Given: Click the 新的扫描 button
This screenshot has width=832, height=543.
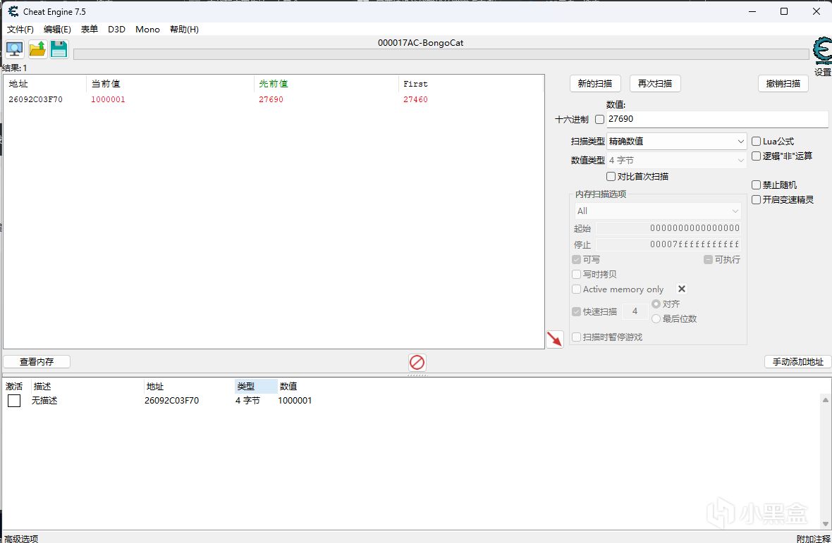Looking at the screenshot, I should point(595,83).
